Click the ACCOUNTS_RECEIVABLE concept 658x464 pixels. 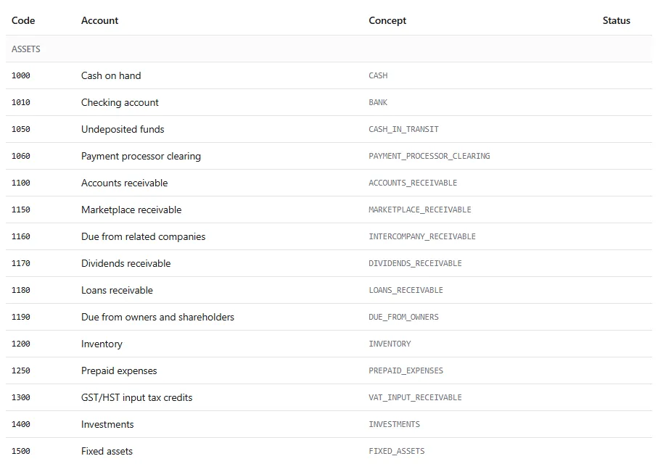(413, 183)
